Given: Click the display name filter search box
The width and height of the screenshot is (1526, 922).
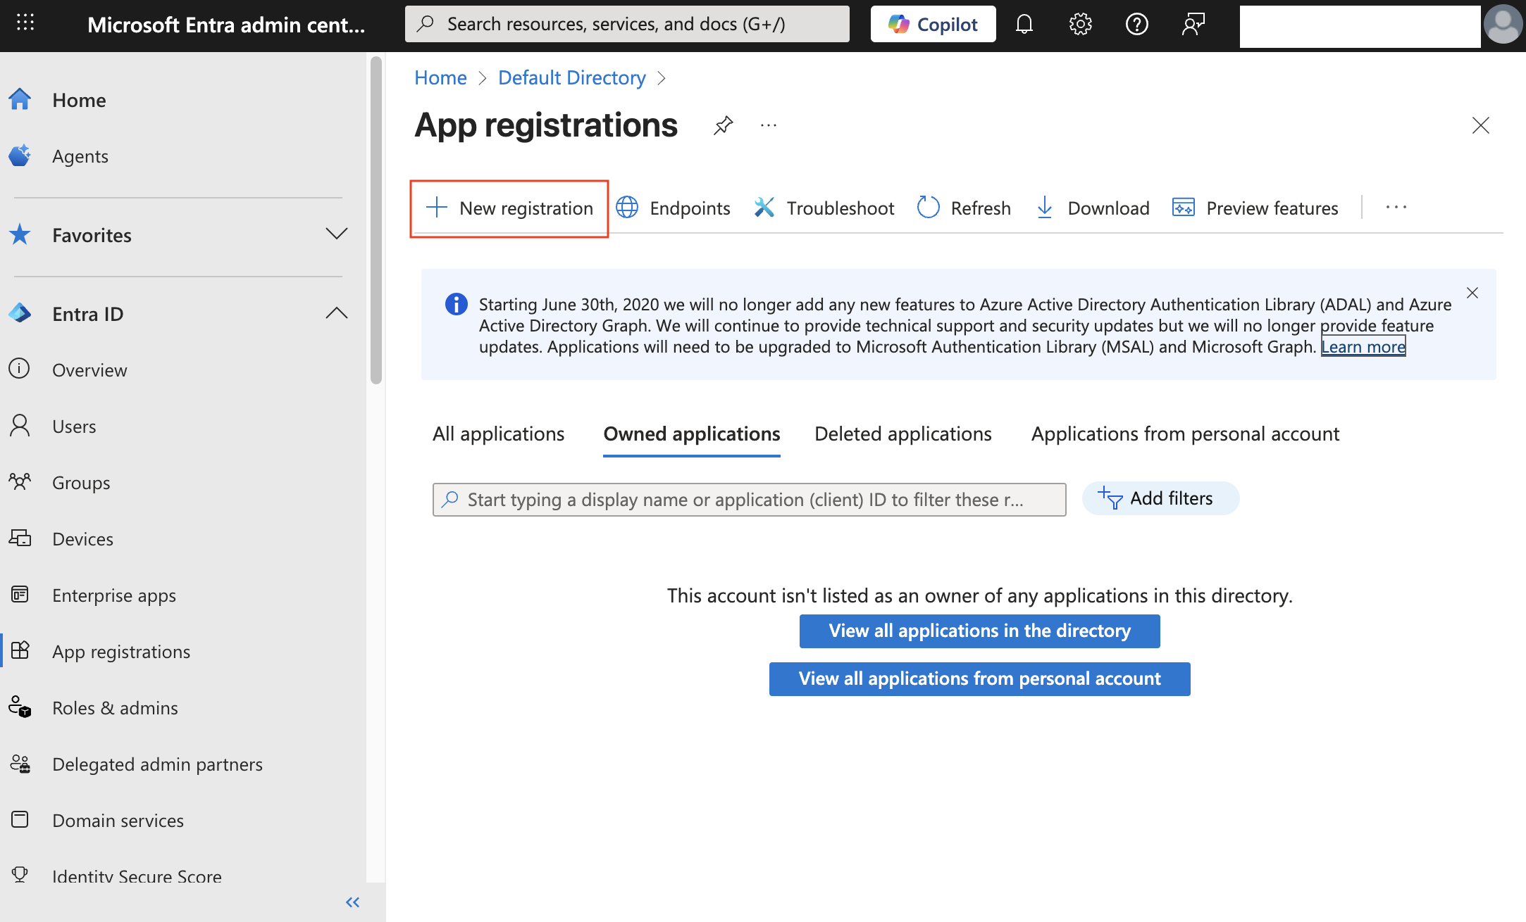Looking at the screenshot, I should click(x=748, y=499).
